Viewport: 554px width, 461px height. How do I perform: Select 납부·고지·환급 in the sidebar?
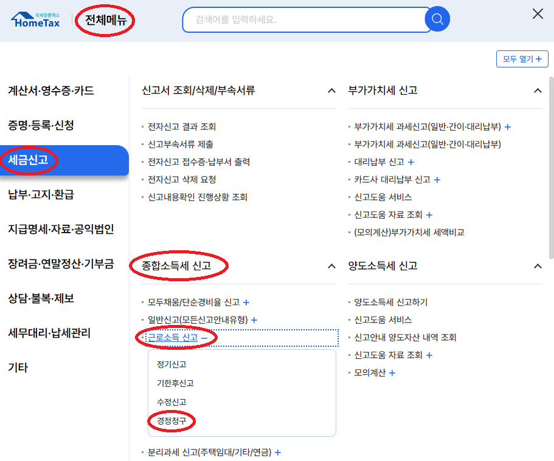42,194
